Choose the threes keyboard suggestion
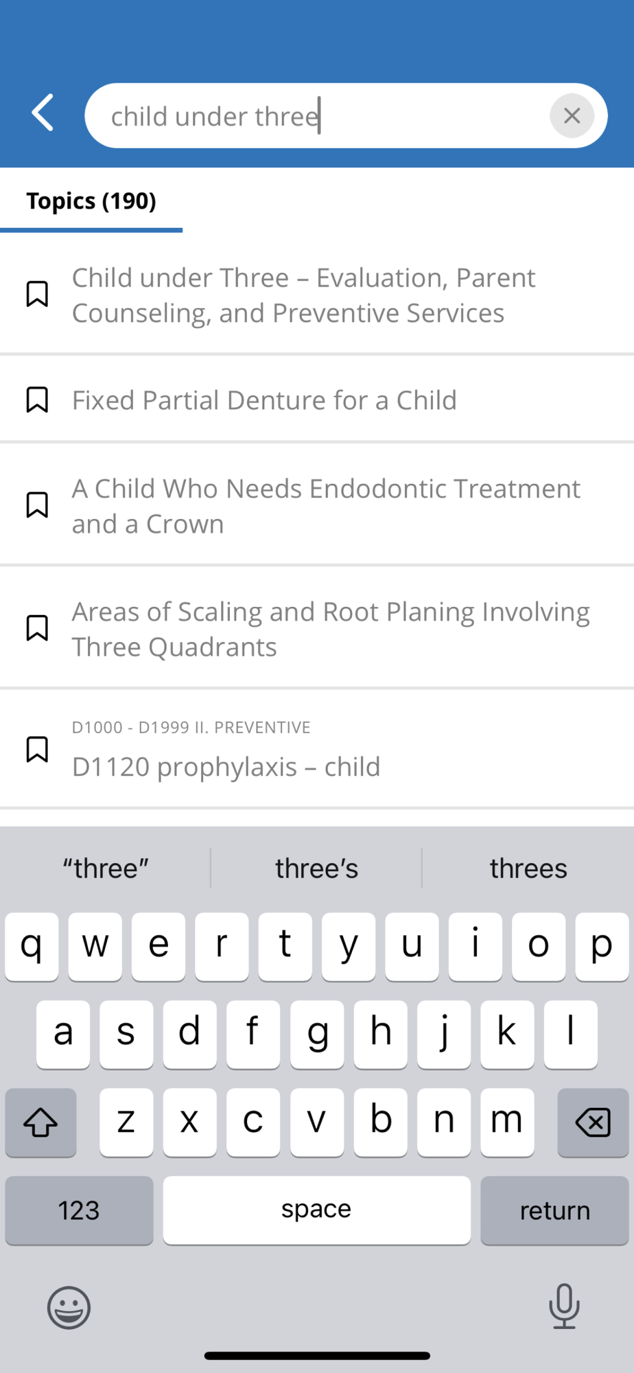Viewport: 634px width, 1373px height. click(528, 868)
